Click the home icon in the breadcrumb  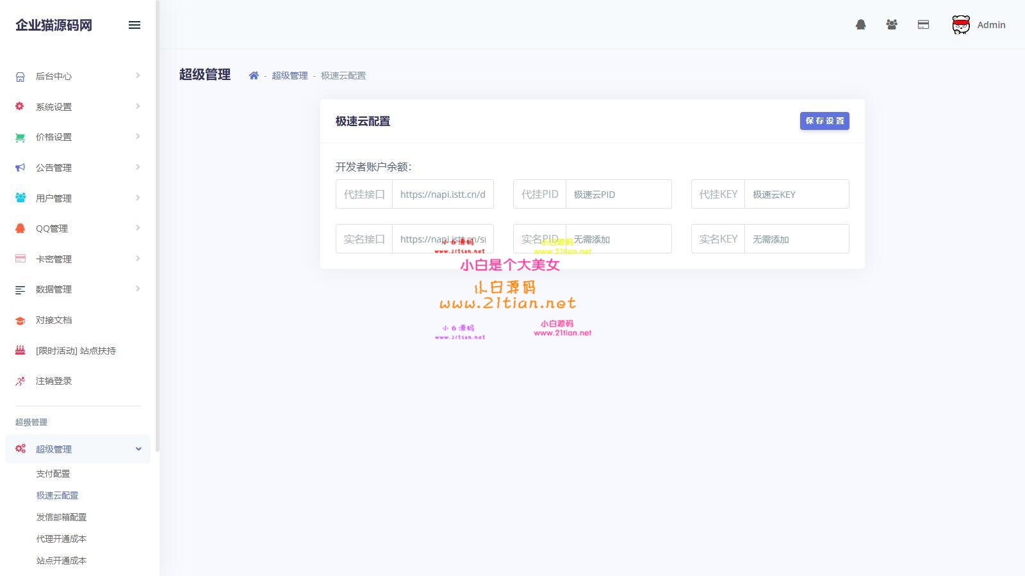(254, 75)
